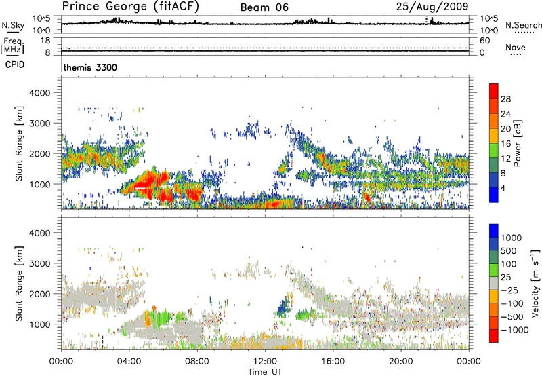Click the 'Freq. [MHz]' axis label

(12, 45)
